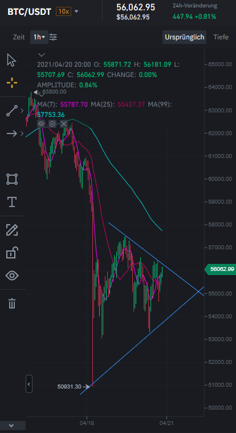The width and height of the screenshot is (236, 433).
Task: Open the 1h interval dropdown
Action: 39,37
